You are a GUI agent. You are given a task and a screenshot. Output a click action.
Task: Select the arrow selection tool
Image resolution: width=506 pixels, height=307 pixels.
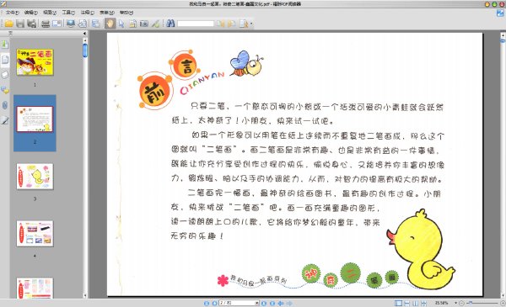121,24
